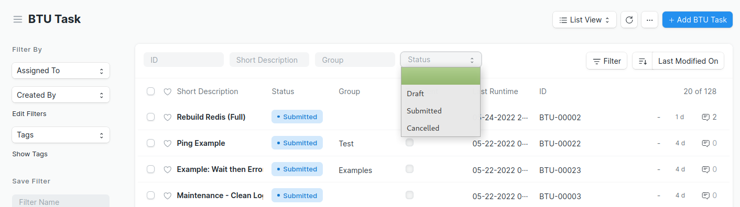
Task: Like the Rebuild Redis (Full) heart icon
Action: click(168, 118)
